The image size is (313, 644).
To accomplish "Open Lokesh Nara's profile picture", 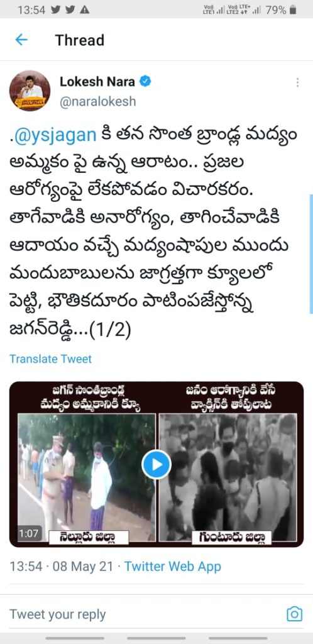I will [30, 91].
